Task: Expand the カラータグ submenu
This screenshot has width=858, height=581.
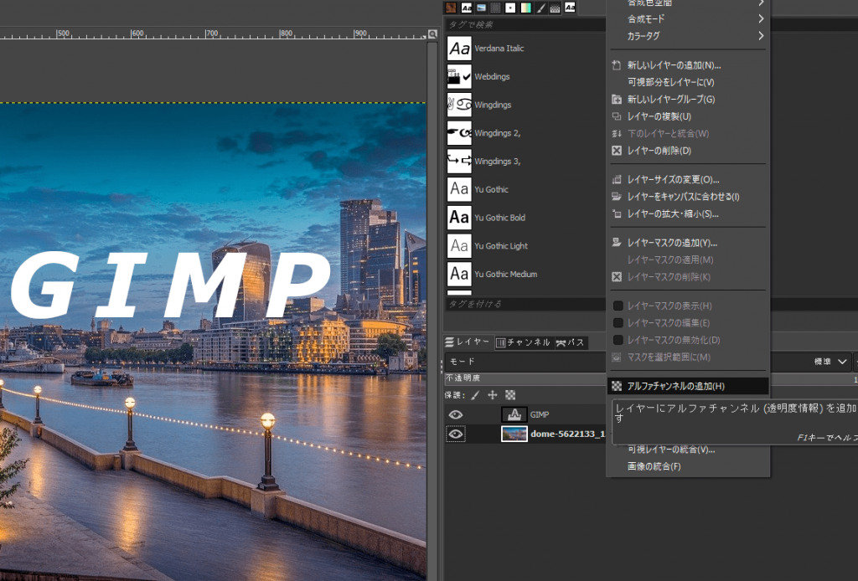Action: pyautogui.click(x=688, y=36)
